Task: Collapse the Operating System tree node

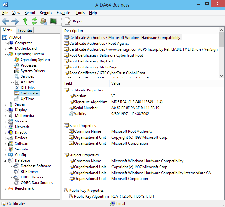Action: pos(5,54)
